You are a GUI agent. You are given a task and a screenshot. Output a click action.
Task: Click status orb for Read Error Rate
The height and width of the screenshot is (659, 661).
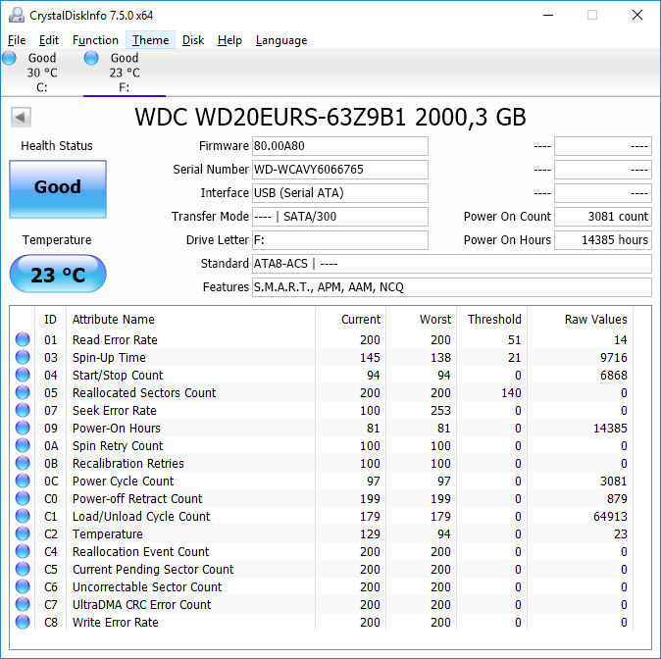click(23, 339)
